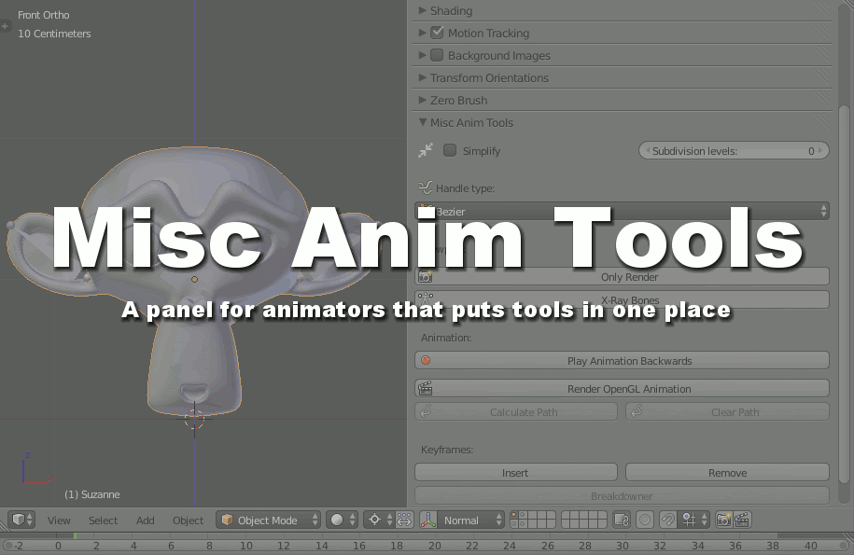Open the viewport shading sphere dropdown
Viewport: 854px width, 555px height.
pos(342,520)
